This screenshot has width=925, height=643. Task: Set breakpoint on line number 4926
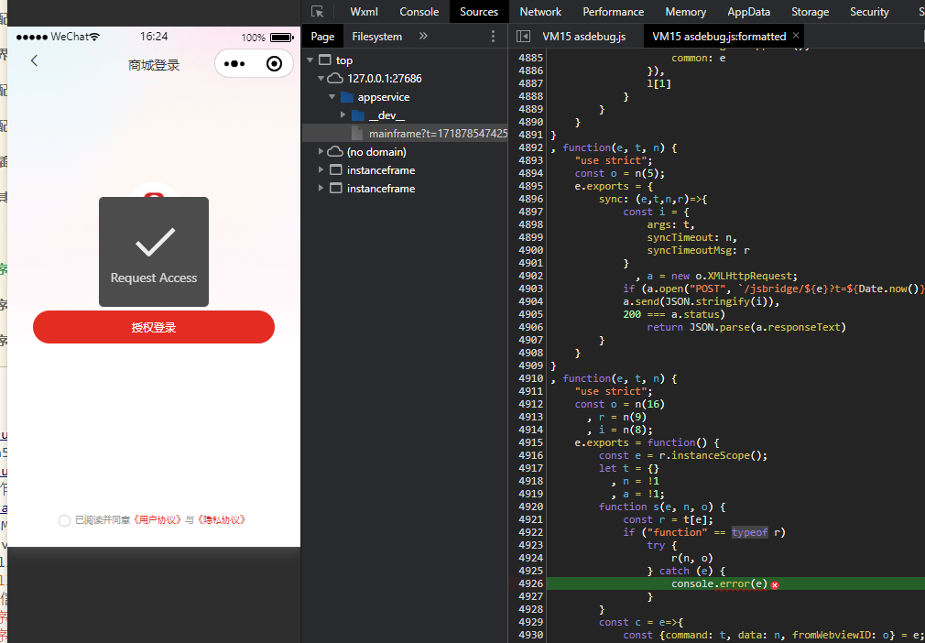pyautogui.click(x=530, y=584)
